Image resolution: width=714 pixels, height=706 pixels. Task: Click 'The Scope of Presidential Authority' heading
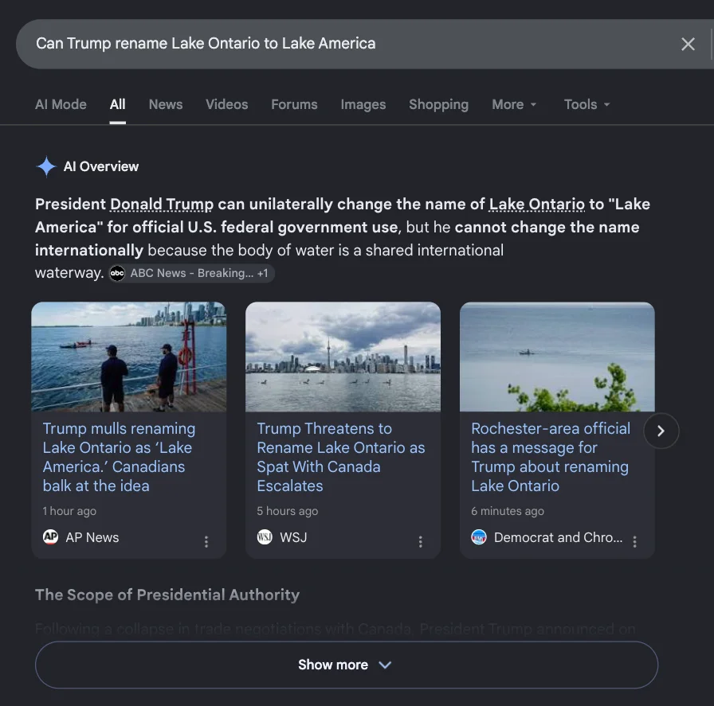[x=167, y=595]
